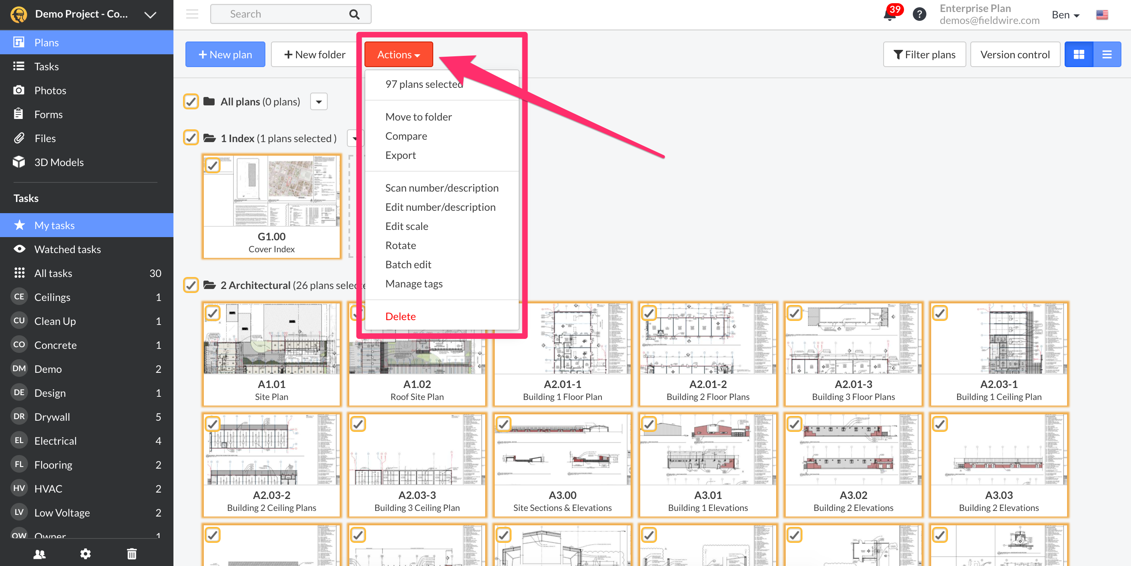Open the settings gear at sidebar bottom
Image resolution: width=1131 pixels, height=566 pixels.
point(86,554)
